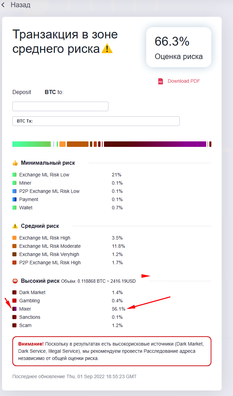Click the blue Payment color square

coord(14,199)
